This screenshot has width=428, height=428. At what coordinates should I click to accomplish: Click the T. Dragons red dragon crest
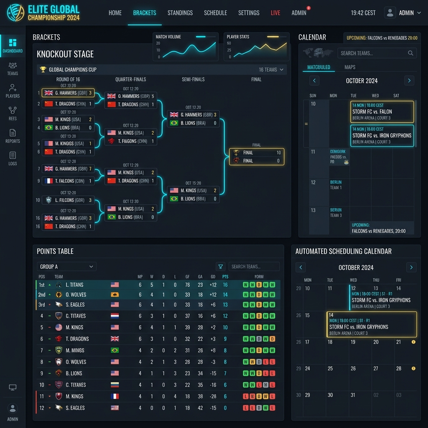click(x=59, y=339)
